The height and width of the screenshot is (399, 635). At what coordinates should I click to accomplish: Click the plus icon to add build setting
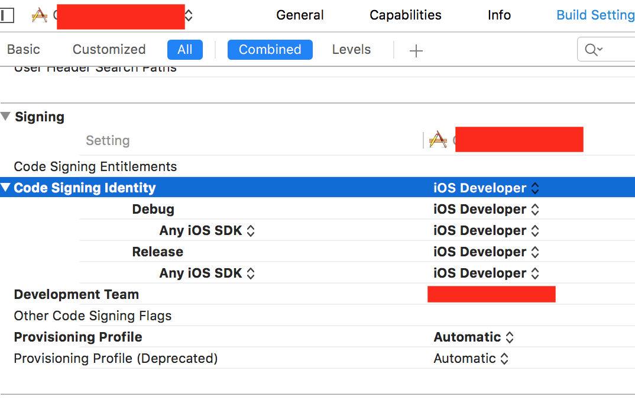[x=416, y=51]
